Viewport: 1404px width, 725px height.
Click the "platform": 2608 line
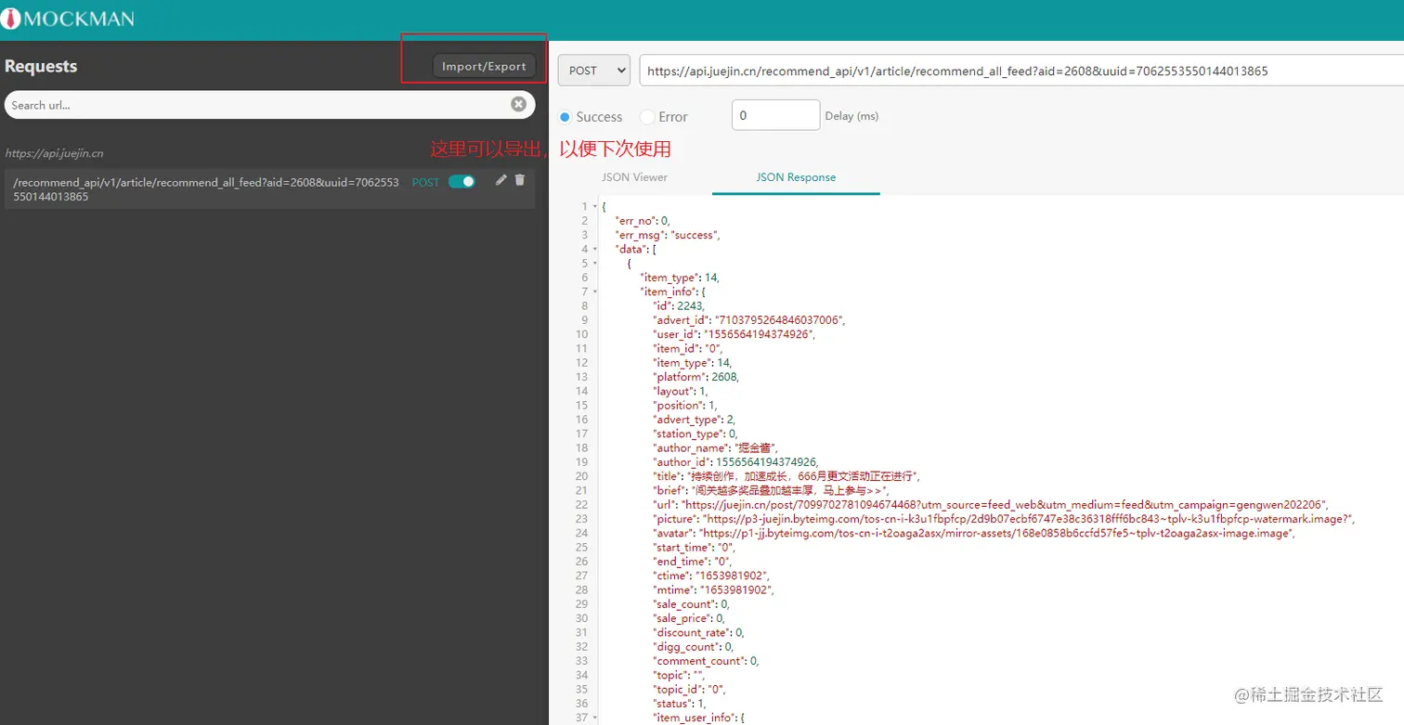pos(696,377)
